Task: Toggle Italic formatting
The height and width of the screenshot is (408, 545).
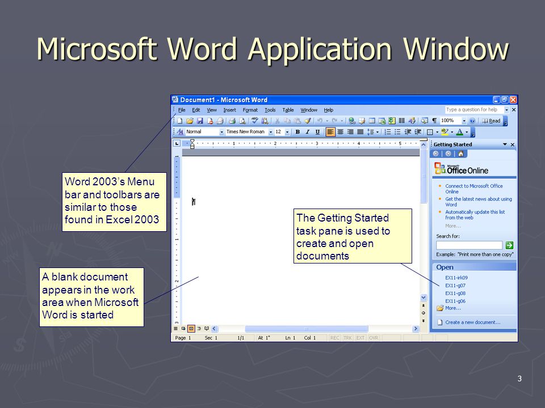Action: [x=308, y=132]
